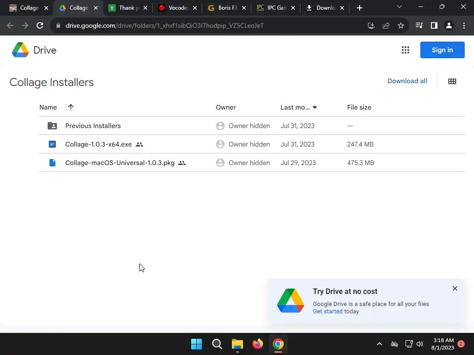View site information lock icon
Image resolution: width=474 pixels, height=355 pixels.
tap(58, 26)
